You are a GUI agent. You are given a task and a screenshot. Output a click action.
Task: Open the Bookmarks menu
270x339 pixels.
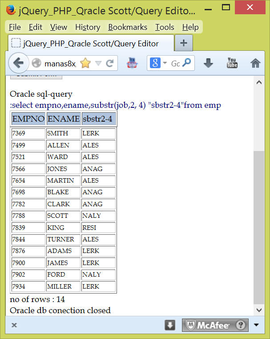[128, 27]
